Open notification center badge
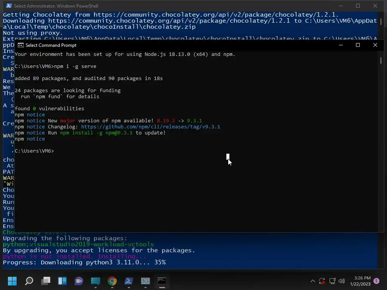Screen dimensions: 387x290 pyautogui.click(x=376, y=281)
